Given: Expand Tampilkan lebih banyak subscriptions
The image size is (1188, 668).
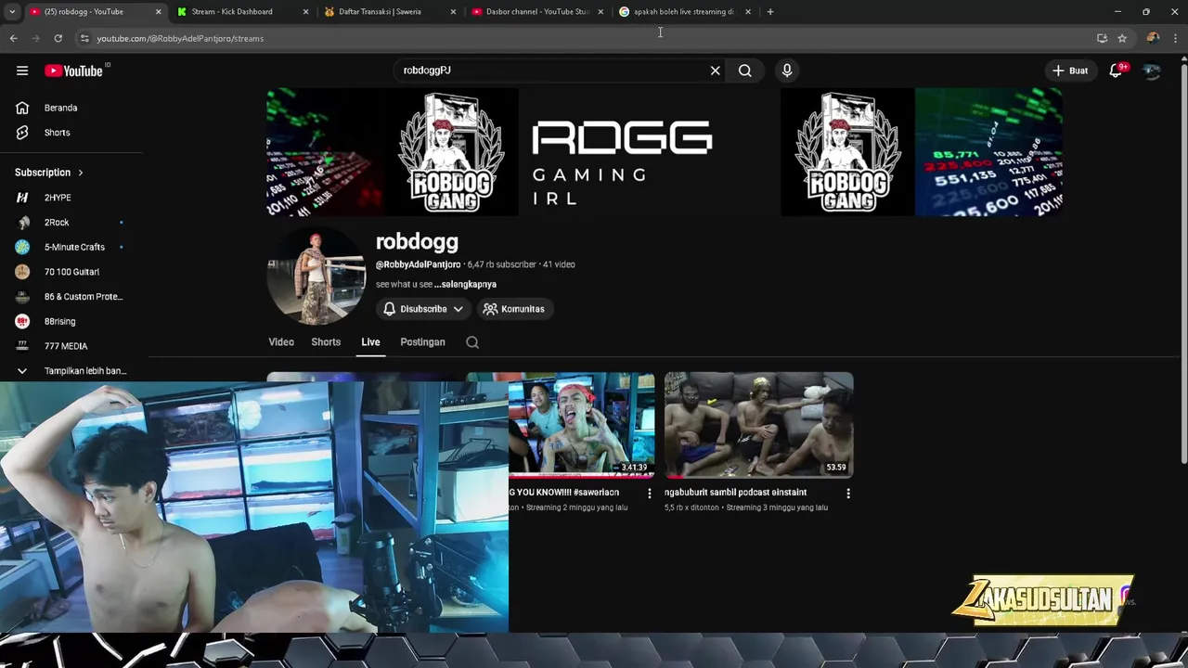Looking at the screenshot, I should pyautogui.click(x=71, y=371).
